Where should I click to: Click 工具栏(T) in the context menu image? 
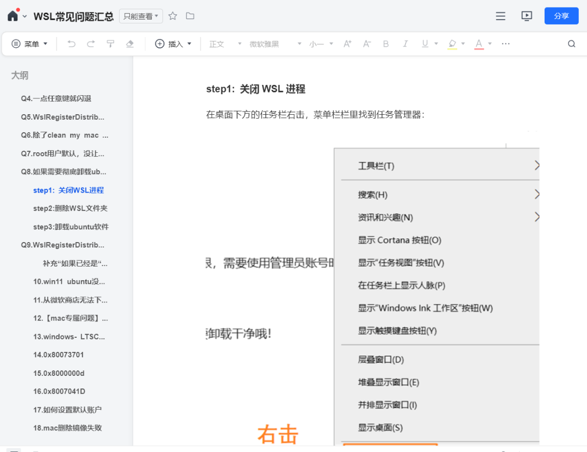[x=376, y=166]
